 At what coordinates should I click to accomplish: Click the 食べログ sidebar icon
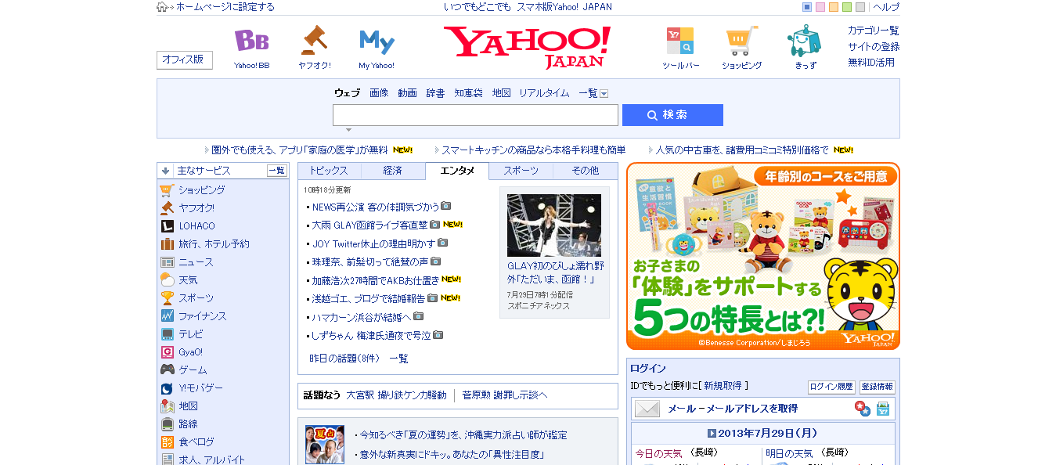[x=167, y=442]
